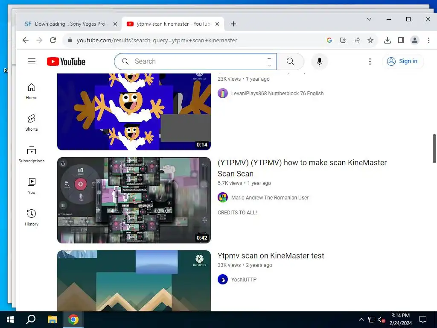Open the Ytpmv scan test mountain thumbnail

point(134,281)
